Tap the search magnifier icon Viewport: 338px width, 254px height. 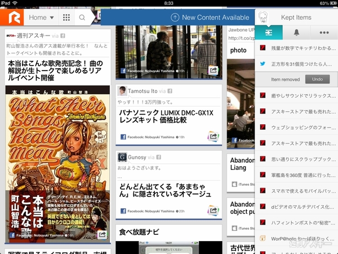click(x=82, y=17)
